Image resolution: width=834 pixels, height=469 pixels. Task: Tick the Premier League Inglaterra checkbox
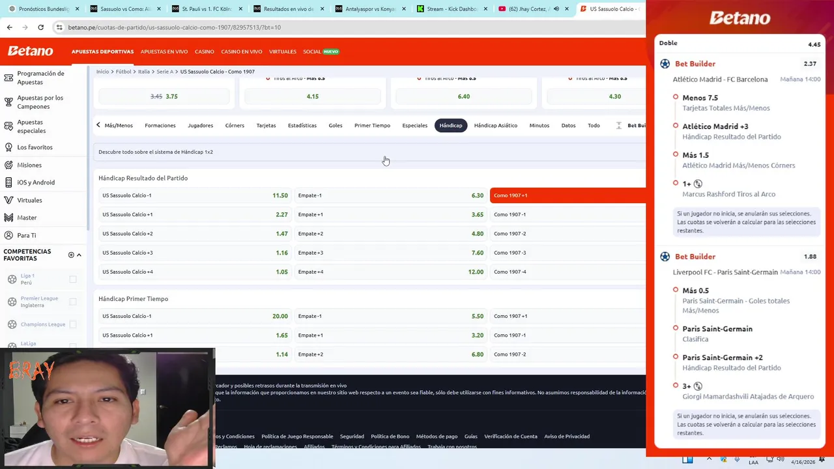pyautogui.click(x=73, y=302)
